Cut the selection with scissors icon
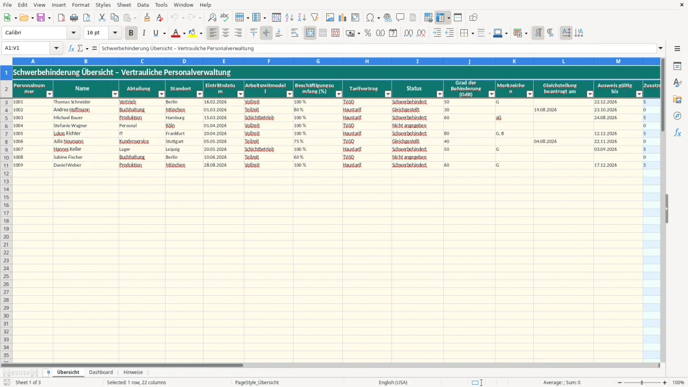This screenshot has width=688, height=387. click(102, 18)
